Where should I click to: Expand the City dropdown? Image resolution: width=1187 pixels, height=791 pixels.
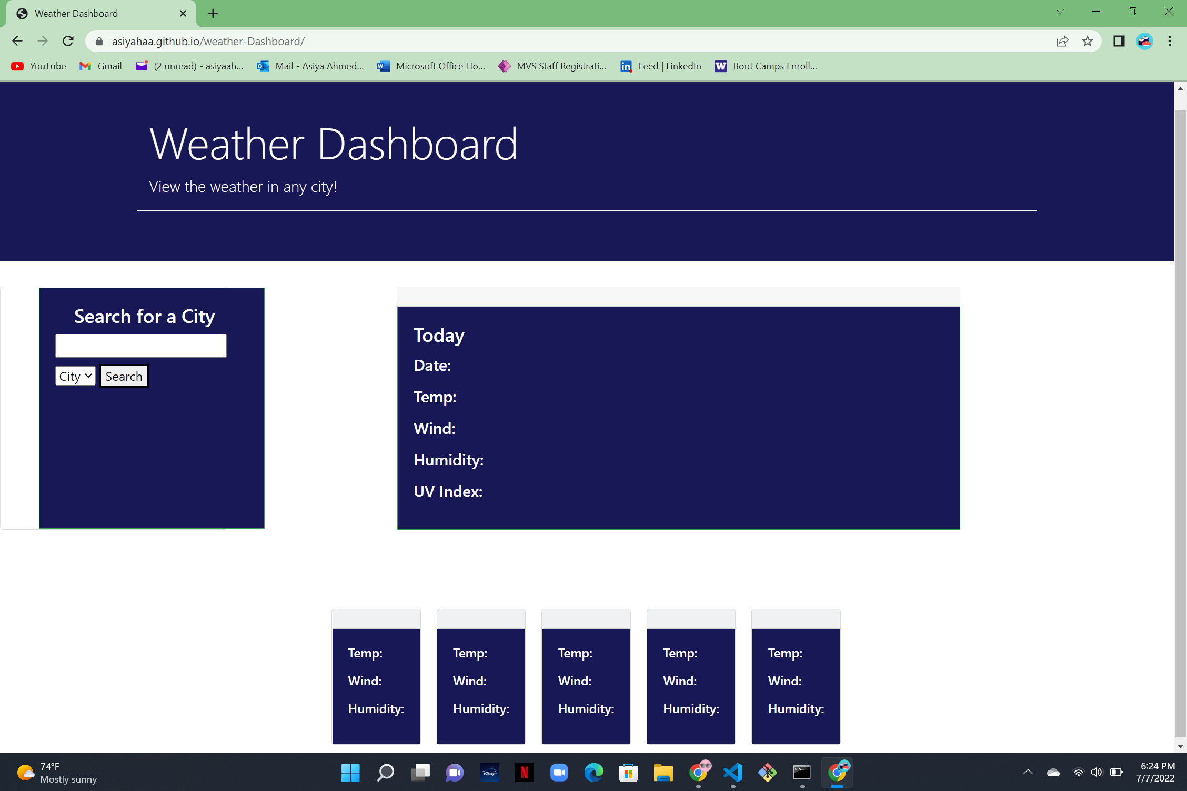(x=75, y=376)
